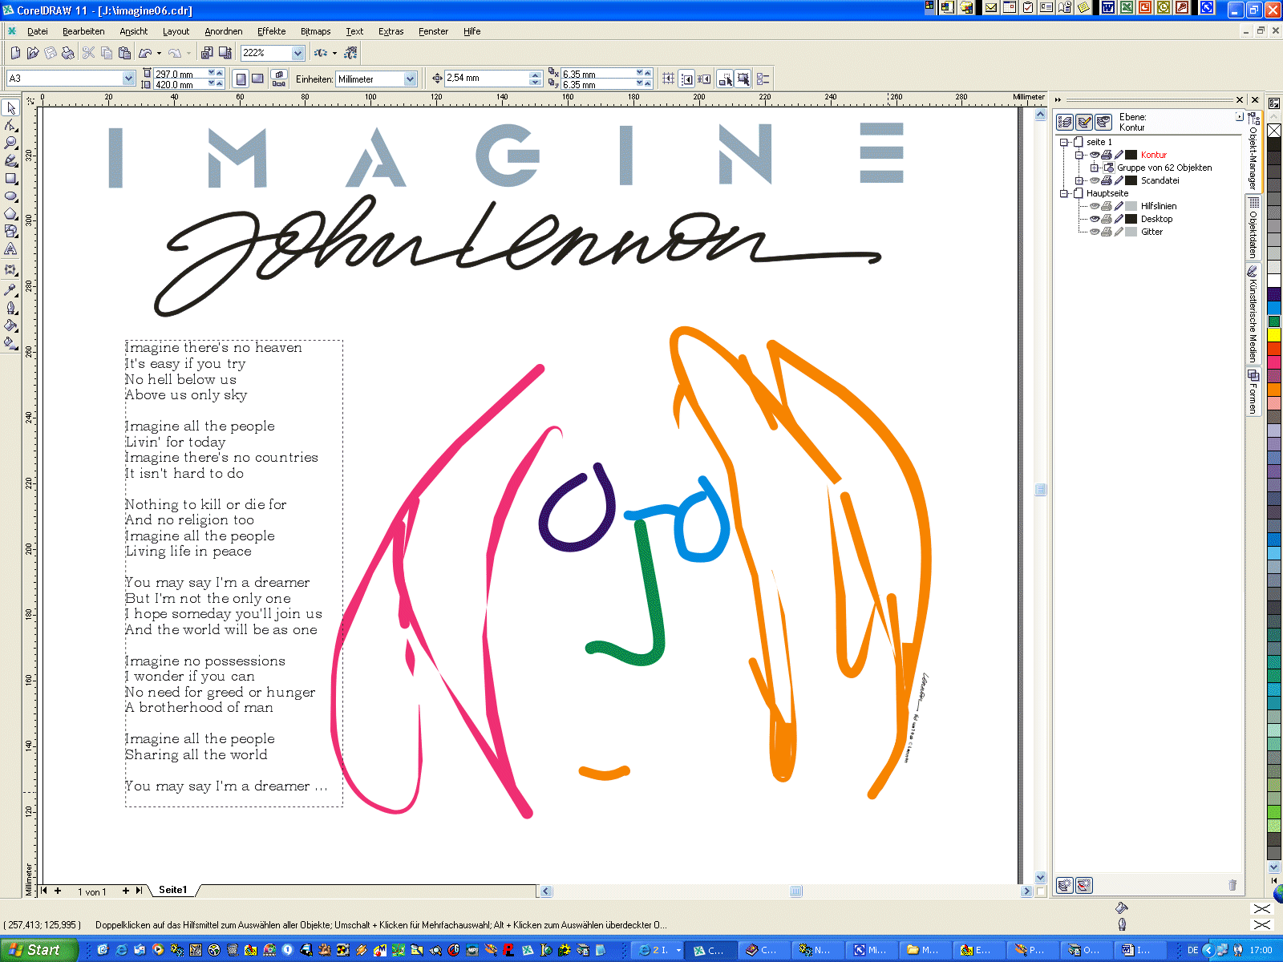Image resolution: width=1283 pixels, height=962 pixels.
Task: Select the Fill bucket tool
Action: [11, 325]
